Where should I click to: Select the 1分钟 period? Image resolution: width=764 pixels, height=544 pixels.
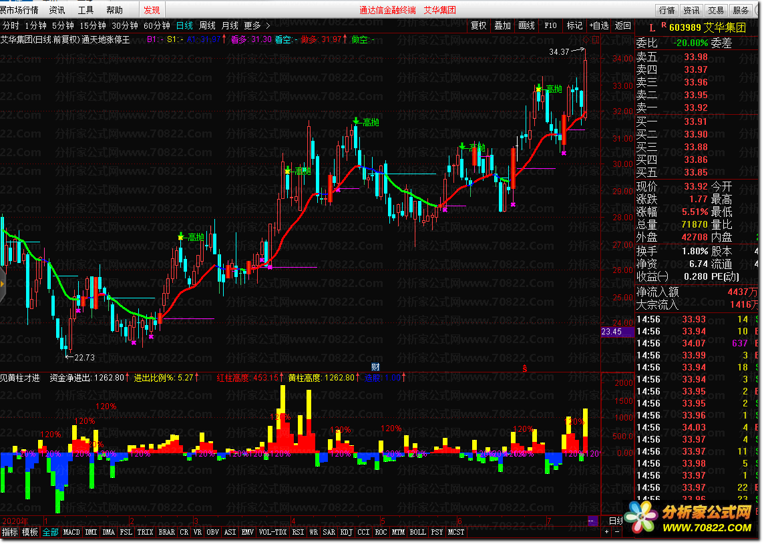pyautogui.click(x=35, y=25)
